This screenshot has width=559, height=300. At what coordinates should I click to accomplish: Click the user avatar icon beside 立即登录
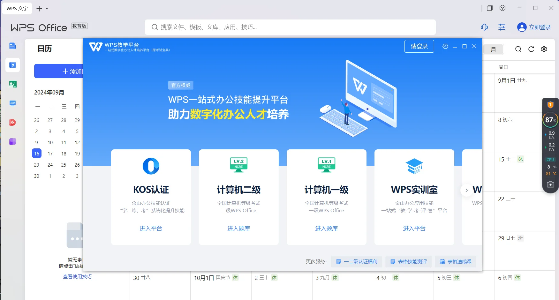coord(522,27)
